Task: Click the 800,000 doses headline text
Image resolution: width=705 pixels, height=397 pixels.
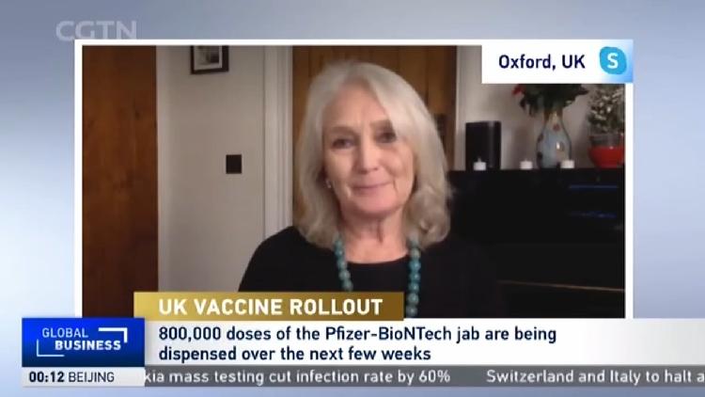Action: point(357,334)
